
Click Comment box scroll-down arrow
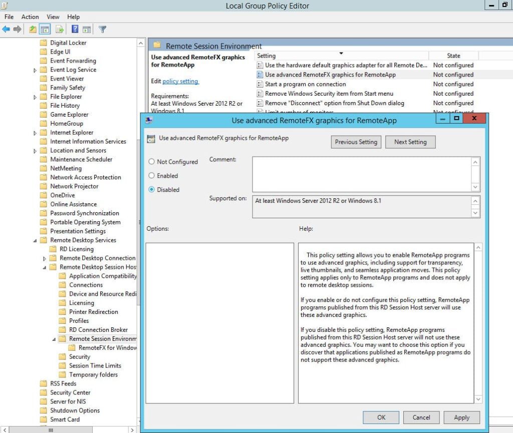475,187
